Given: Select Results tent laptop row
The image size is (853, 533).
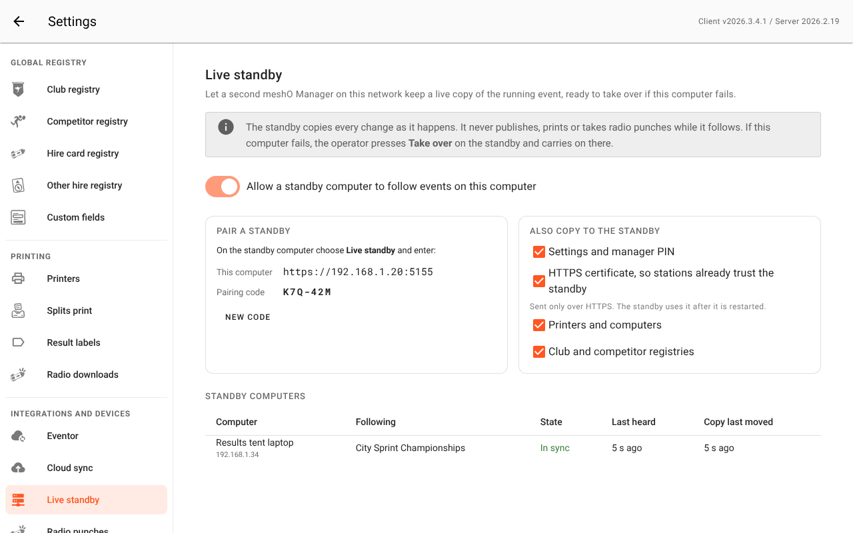Looking at the screenshot, I should pos(513,448).
